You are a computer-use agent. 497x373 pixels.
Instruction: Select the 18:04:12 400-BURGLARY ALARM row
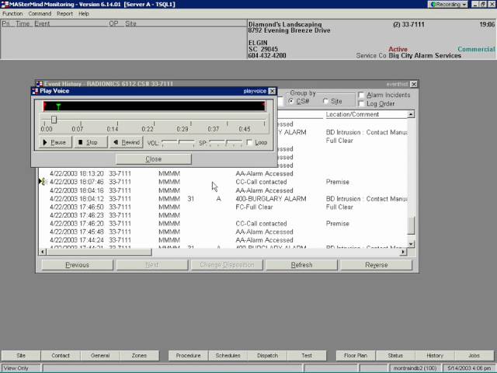[x=223, y=199]
